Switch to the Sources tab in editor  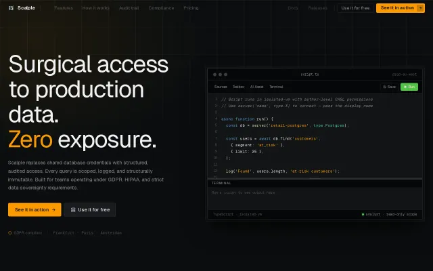point(221,87)
